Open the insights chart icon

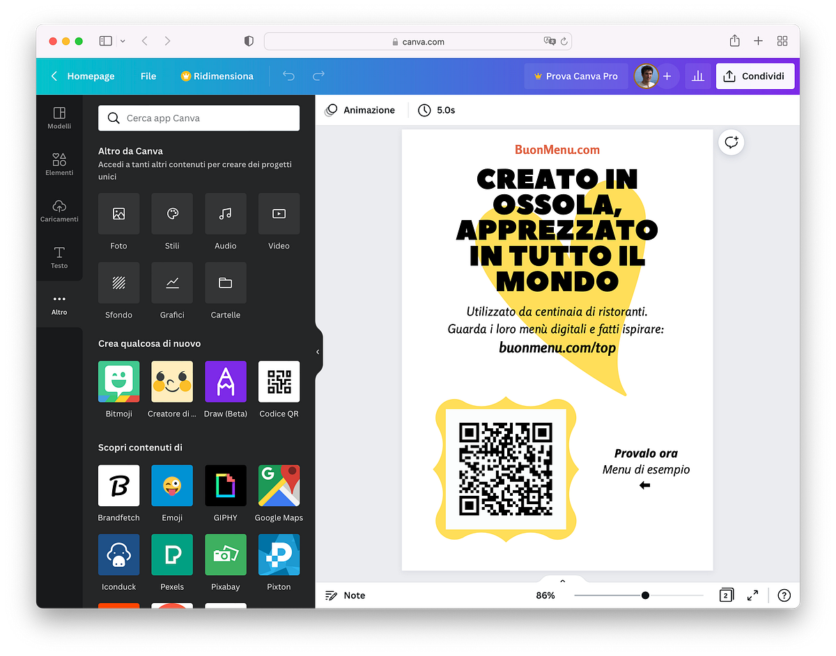(698, 76)
